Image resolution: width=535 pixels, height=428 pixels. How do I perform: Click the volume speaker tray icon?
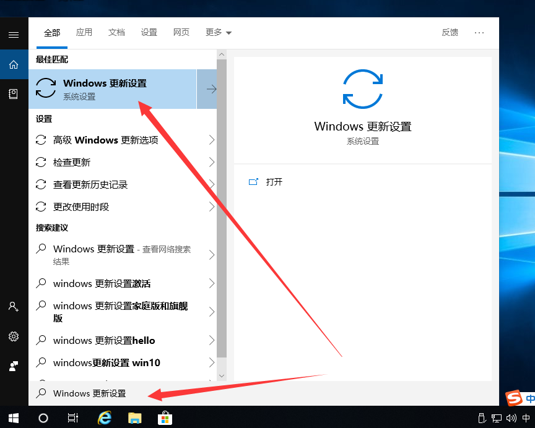click(x=511, y=418)
